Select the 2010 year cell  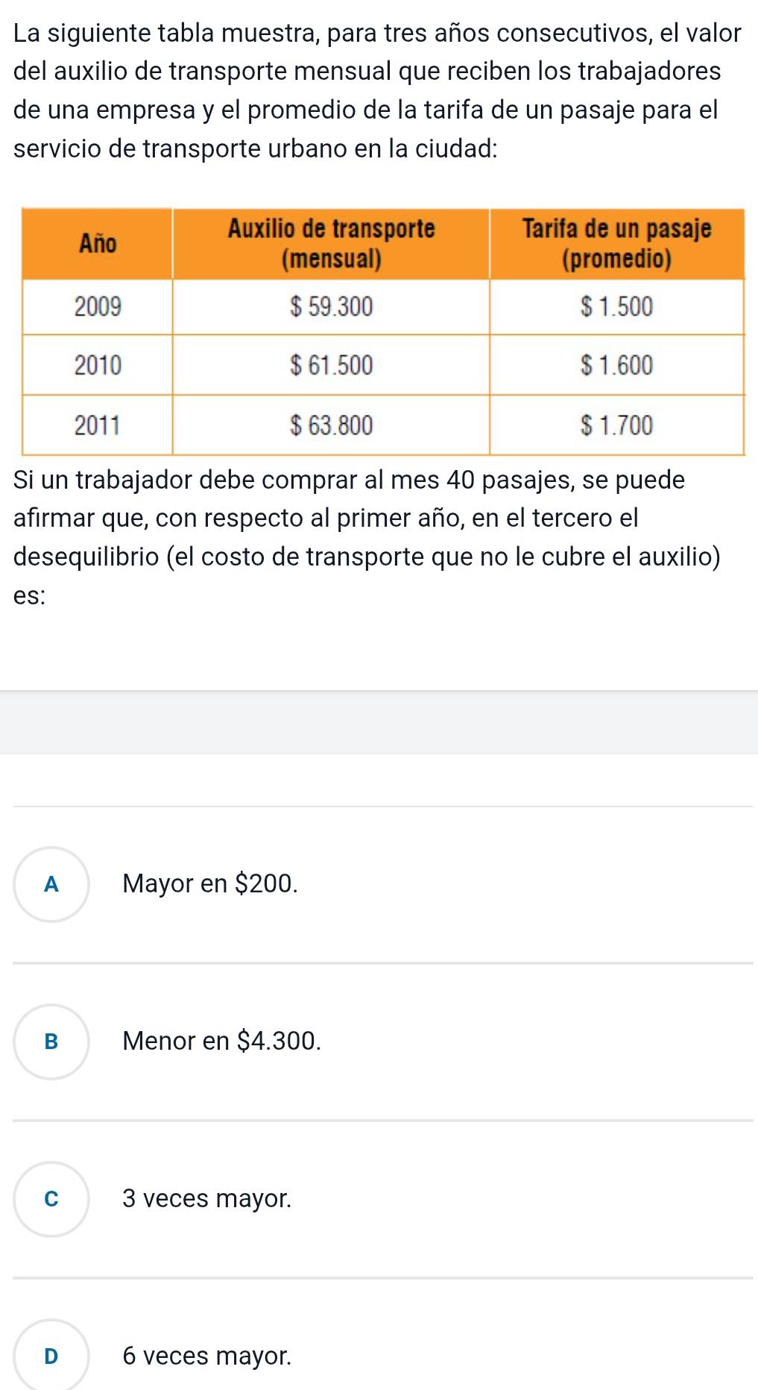click(x=98, y=366)
